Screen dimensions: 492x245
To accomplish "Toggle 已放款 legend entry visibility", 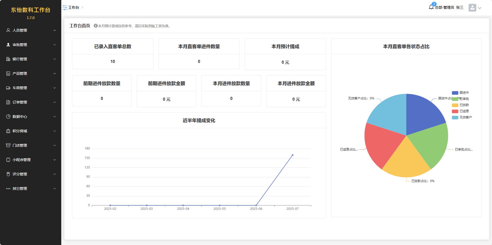I will click(x=460, y=105).
